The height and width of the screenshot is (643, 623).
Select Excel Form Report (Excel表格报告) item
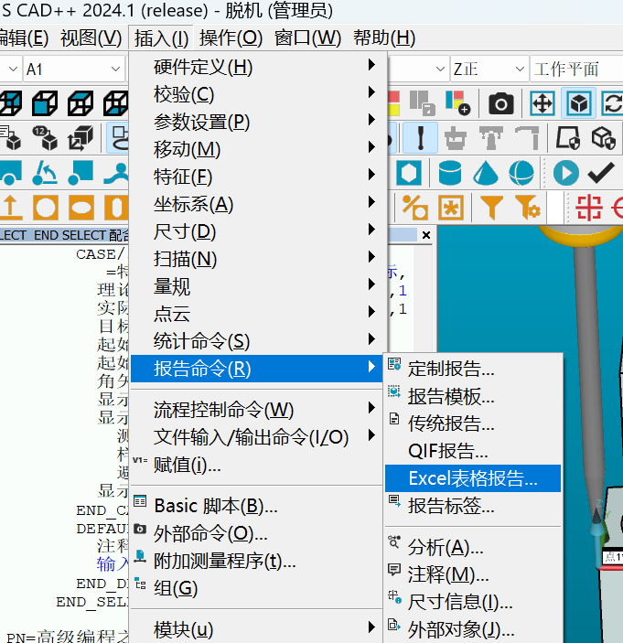tap(473, 478)
